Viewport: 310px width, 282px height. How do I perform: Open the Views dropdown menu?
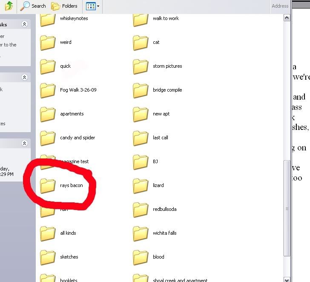93,6
